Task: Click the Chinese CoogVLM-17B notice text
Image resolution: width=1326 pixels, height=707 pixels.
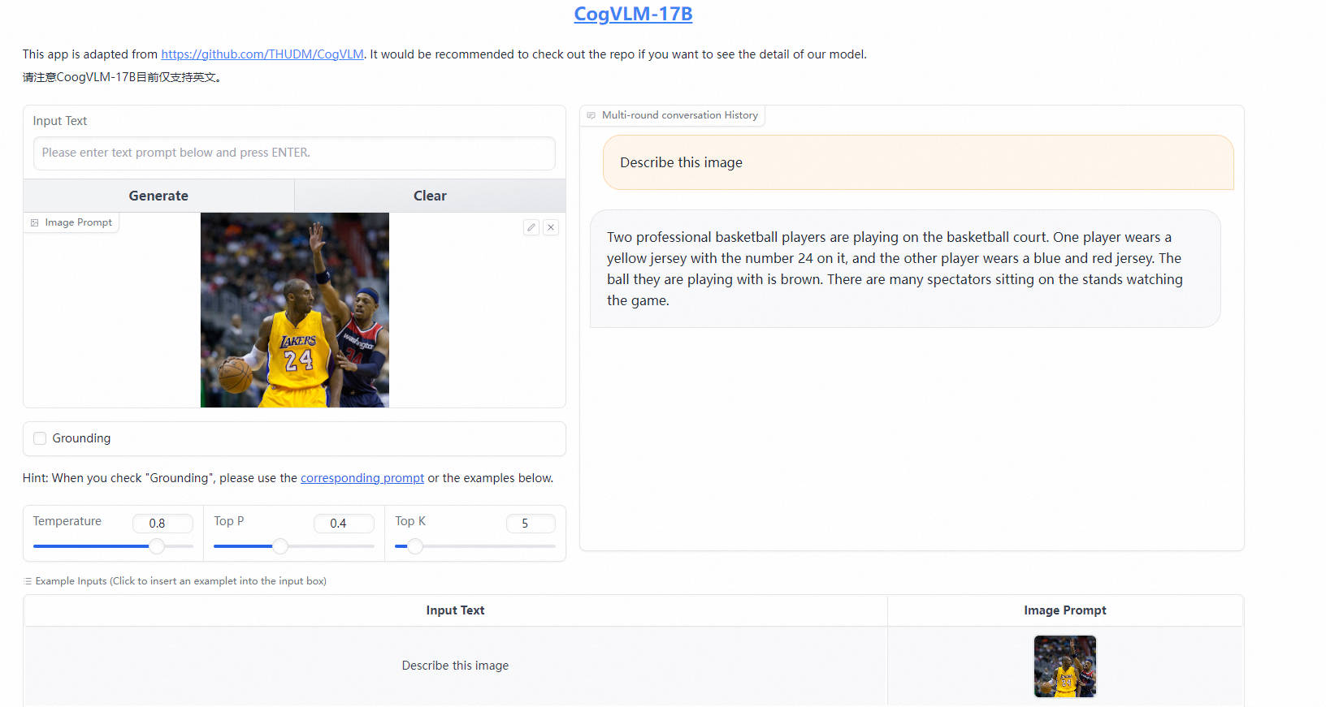Action: click(x=122, y=77)
